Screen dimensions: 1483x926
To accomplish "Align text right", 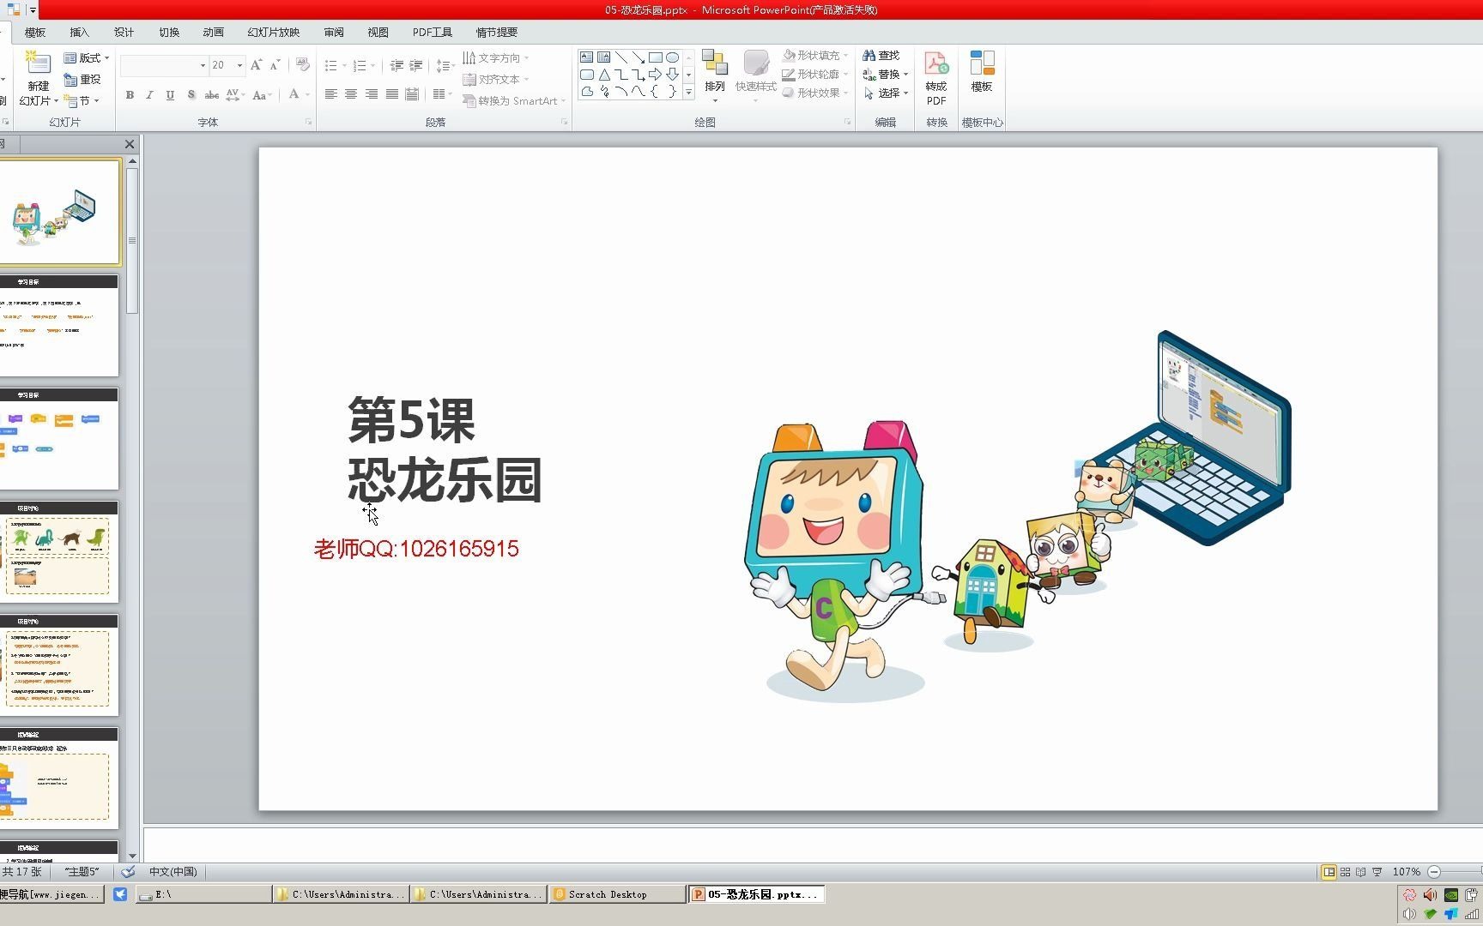I will 372,94.
